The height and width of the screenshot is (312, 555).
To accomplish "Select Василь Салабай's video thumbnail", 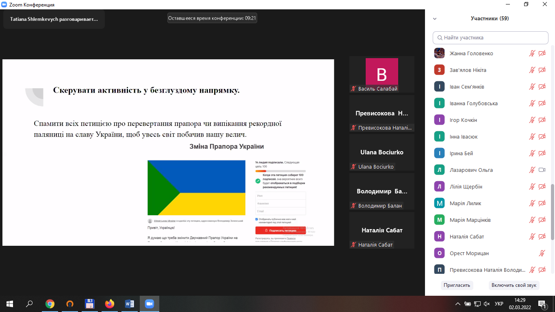I will tap(382, 74).
